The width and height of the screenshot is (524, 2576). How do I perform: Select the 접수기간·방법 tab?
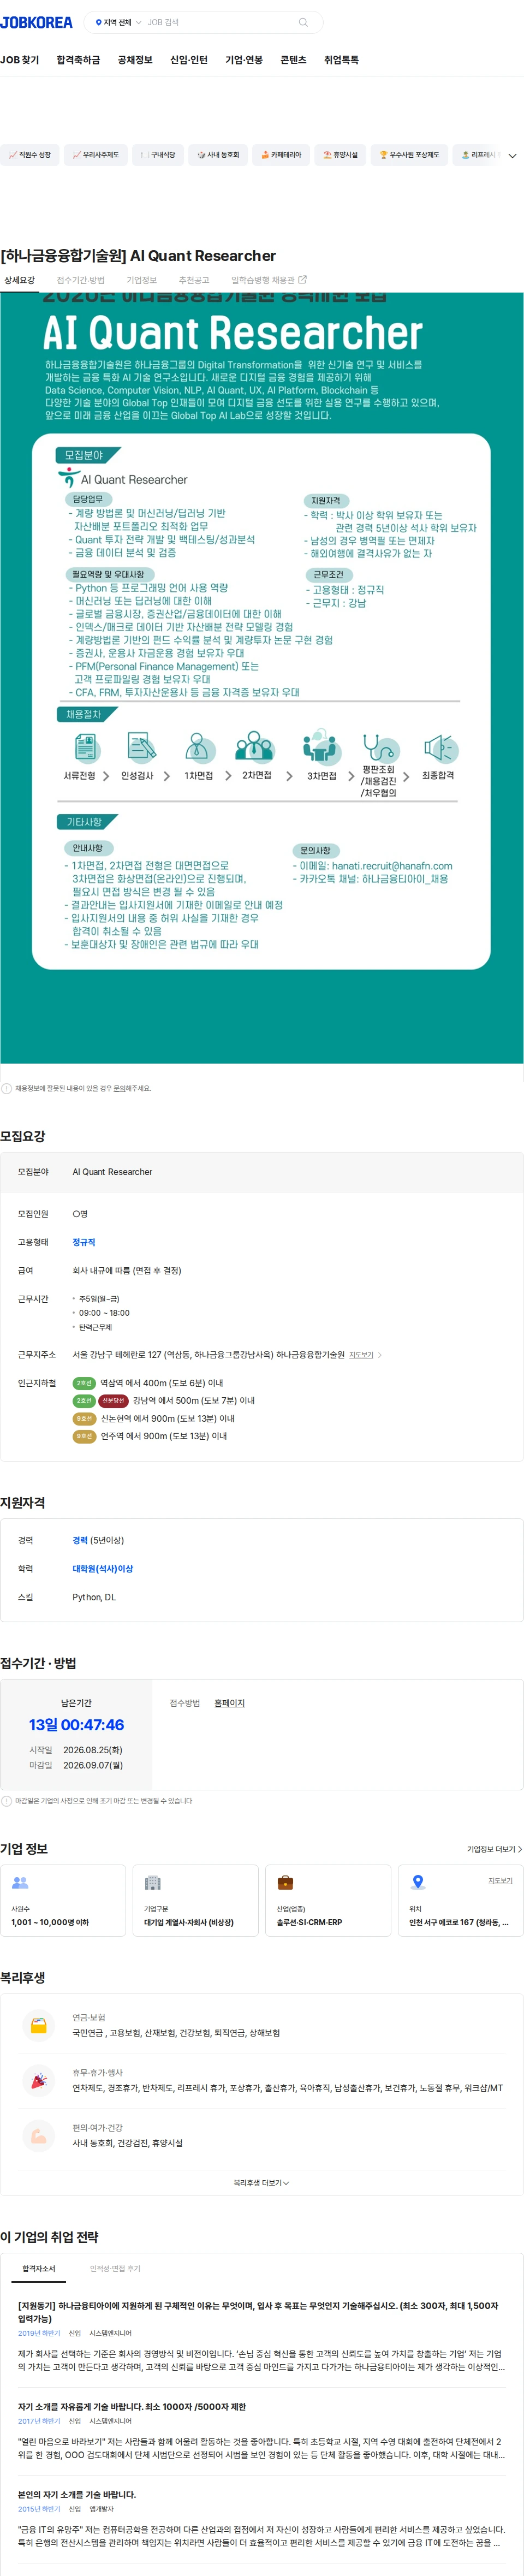click(x=80, y=280)
